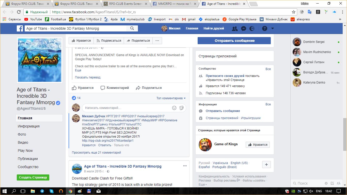The width and height of the screenshot is (347, 195).
Task: Open Skype from taskbar
Action: click(52, 191)
